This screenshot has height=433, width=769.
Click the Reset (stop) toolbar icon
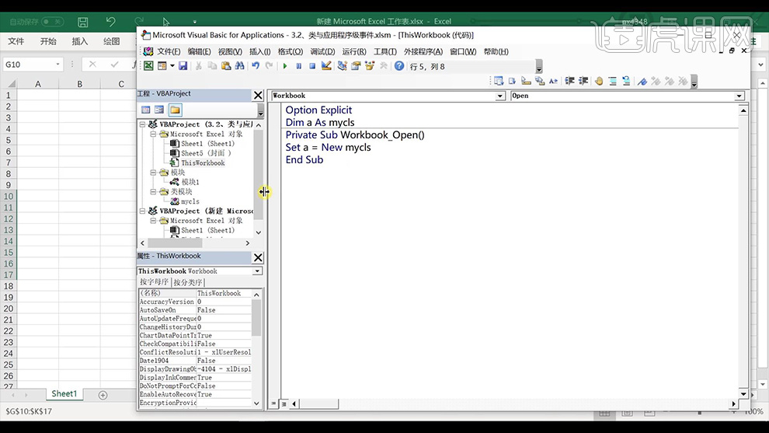[312, 66]
